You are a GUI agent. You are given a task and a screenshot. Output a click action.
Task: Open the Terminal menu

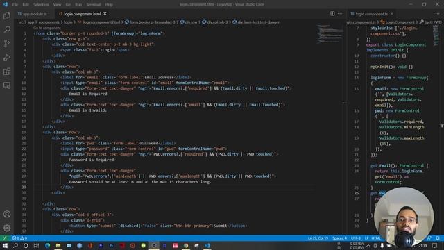pos(94,5)
